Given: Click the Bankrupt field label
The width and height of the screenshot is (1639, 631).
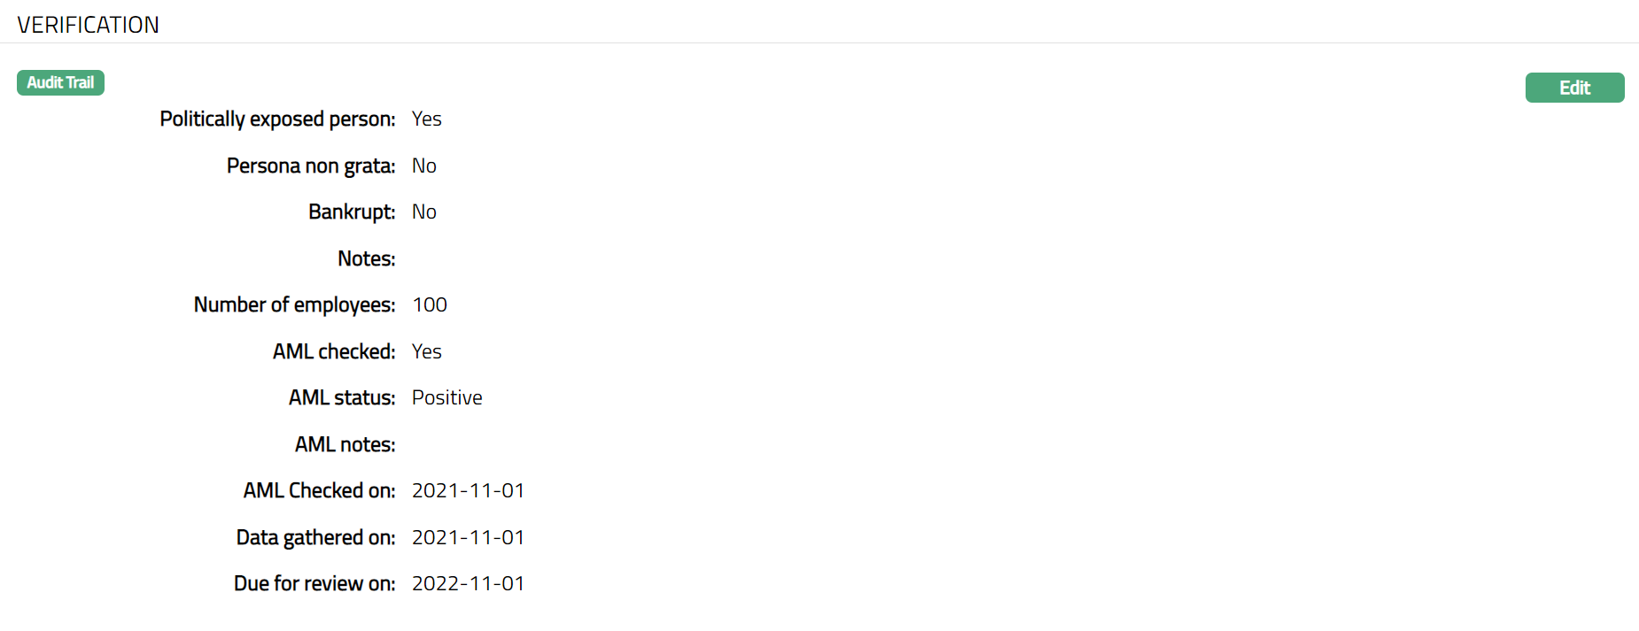Looking at the screenshot, I should click(352, 212).
